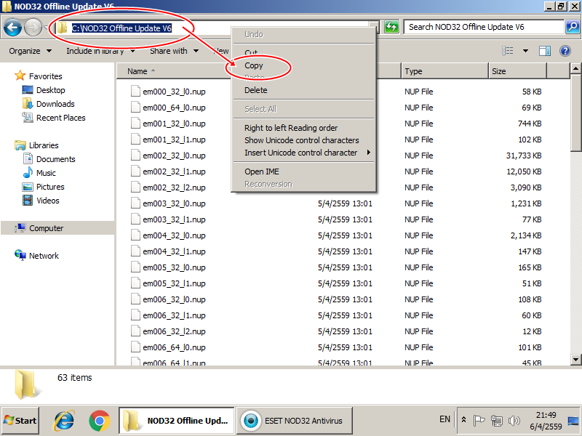Viewport: 582px width, 436px height.
Task: Click the green Refresh button next to address bar
Action: pyautogui.click(x=391, y=27)
